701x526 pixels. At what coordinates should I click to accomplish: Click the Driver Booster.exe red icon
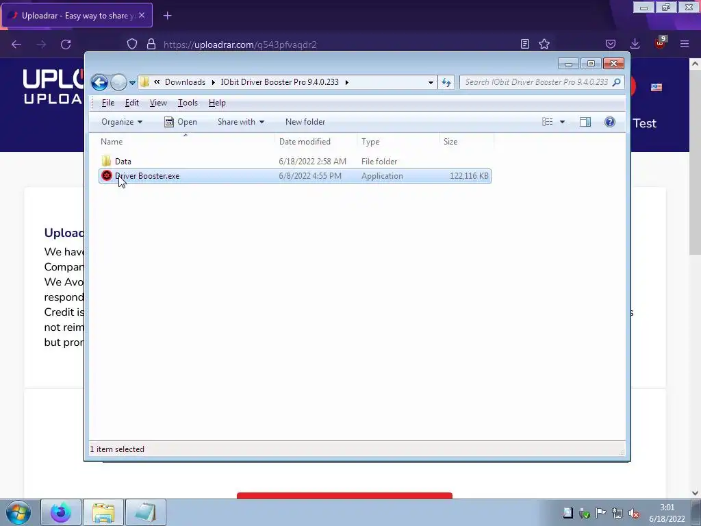point(106,175)
